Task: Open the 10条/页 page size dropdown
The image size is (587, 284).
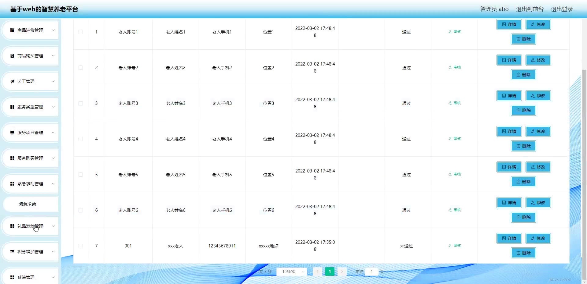Action: [x=292, y=272]
